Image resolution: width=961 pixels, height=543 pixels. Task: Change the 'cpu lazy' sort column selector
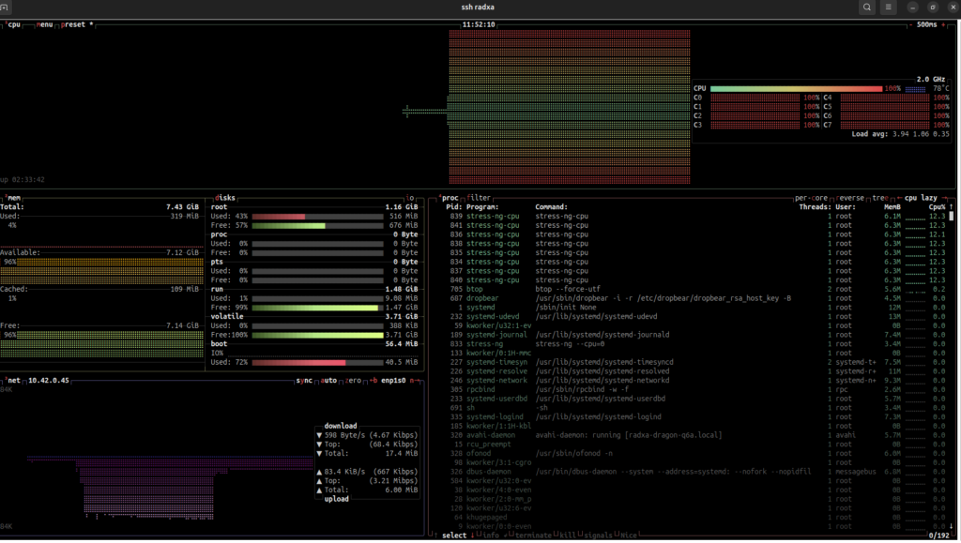pyautogui.click(x=922, y=198)
